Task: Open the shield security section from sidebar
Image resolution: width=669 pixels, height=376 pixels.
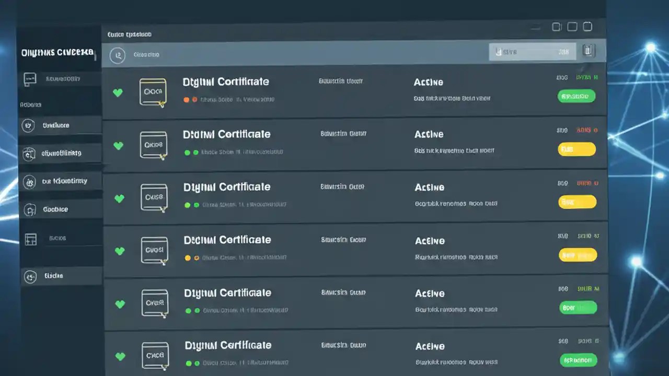Action: pos(30,153)
